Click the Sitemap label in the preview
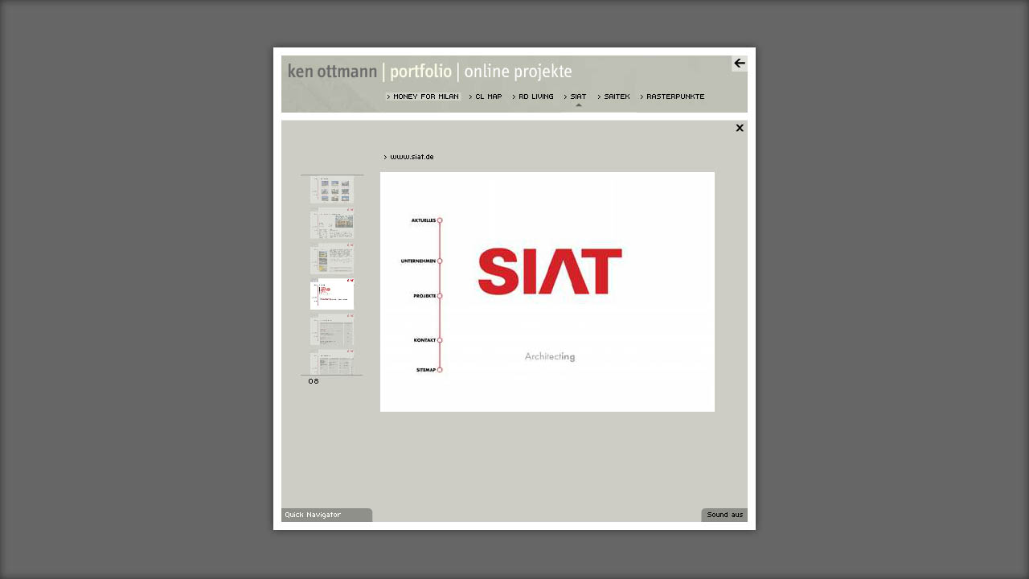Screen dimensions: 1029x579 coord(426,370)
